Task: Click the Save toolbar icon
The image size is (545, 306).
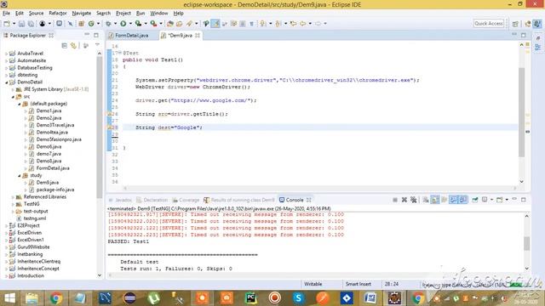Action: click(x=21, y=24)
